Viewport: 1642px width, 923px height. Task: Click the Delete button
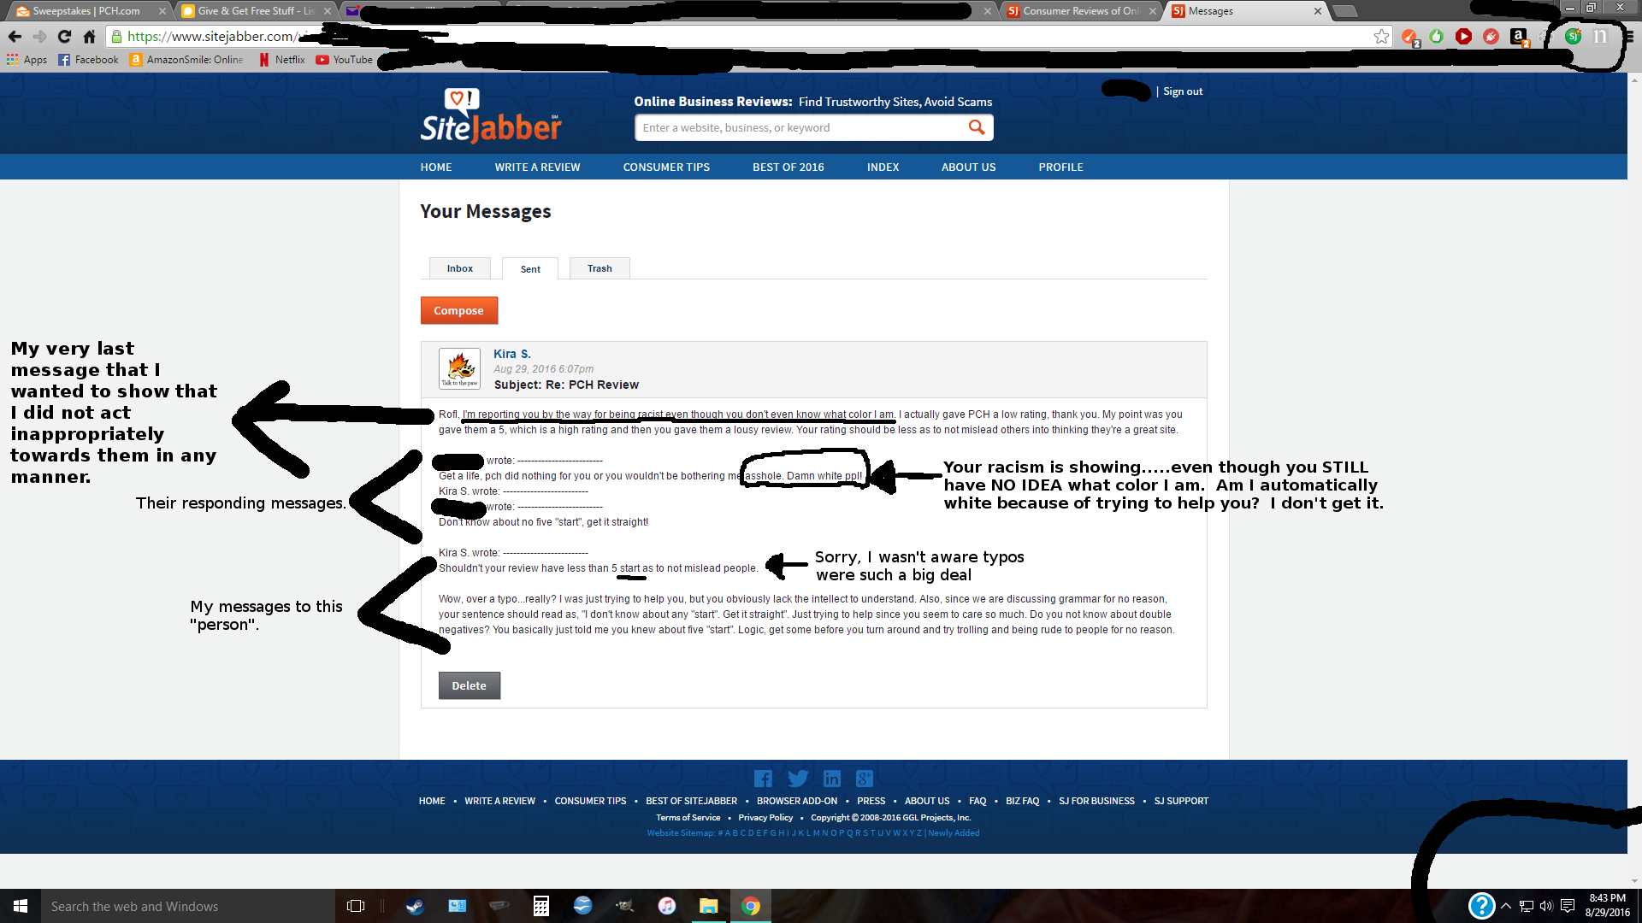[470, 685]
